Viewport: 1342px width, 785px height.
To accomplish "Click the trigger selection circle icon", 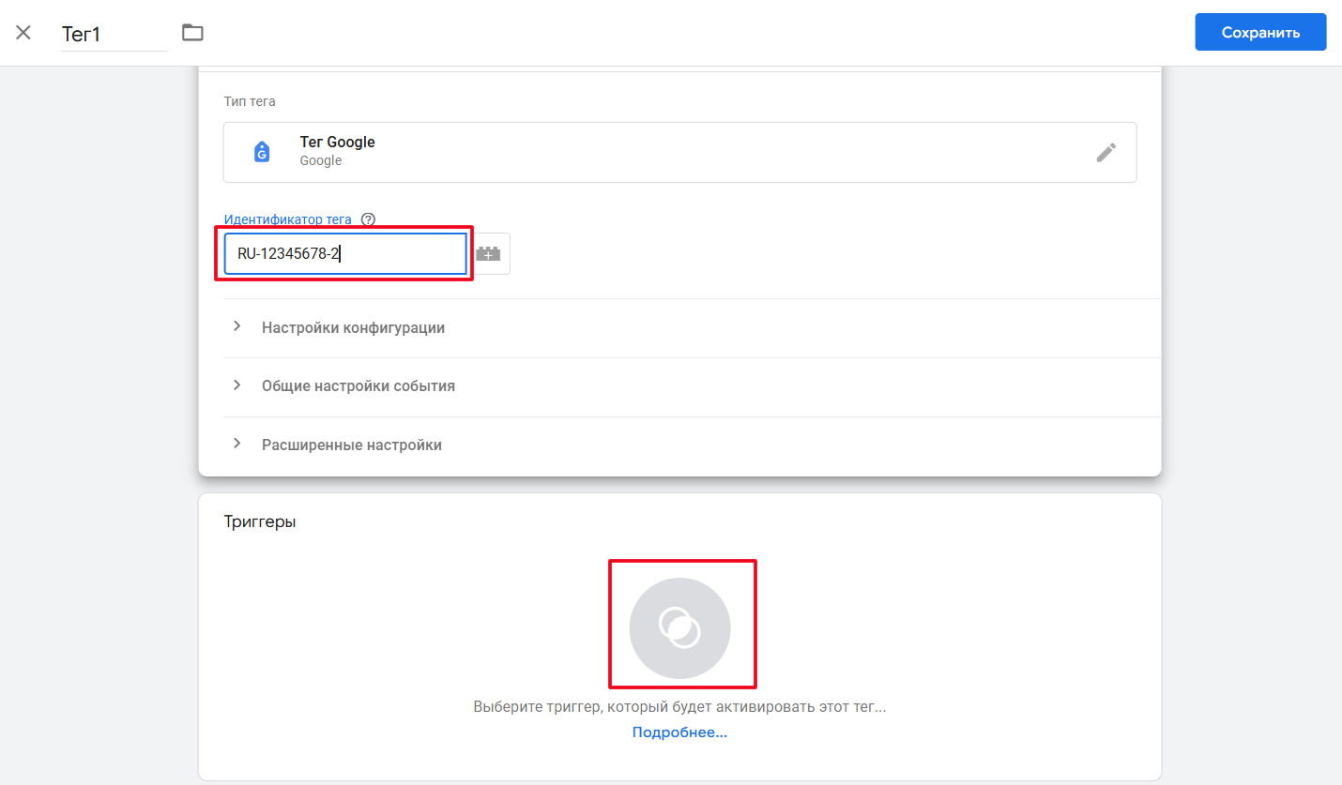I will pos(680,627).
